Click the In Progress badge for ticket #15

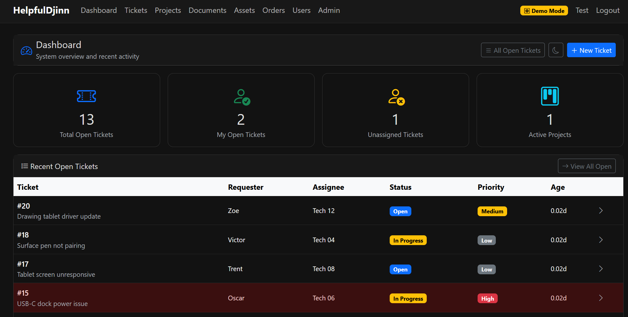click(x=408, y=298)
